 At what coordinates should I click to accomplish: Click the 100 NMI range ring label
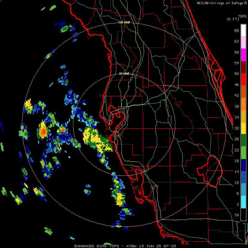click(x=124, y=23)
